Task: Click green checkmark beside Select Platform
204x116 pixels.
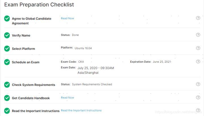Action: (x=7, y=48)
